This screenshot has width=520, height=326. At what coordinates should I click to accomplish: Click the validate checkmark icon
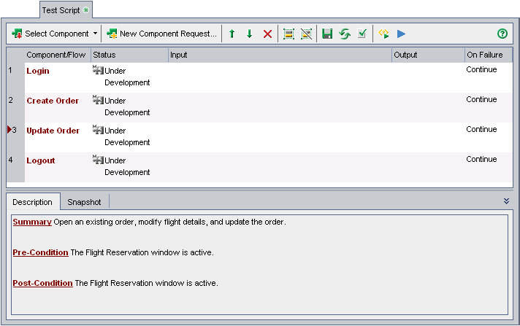pyautogui.click(x=362, y=34)
